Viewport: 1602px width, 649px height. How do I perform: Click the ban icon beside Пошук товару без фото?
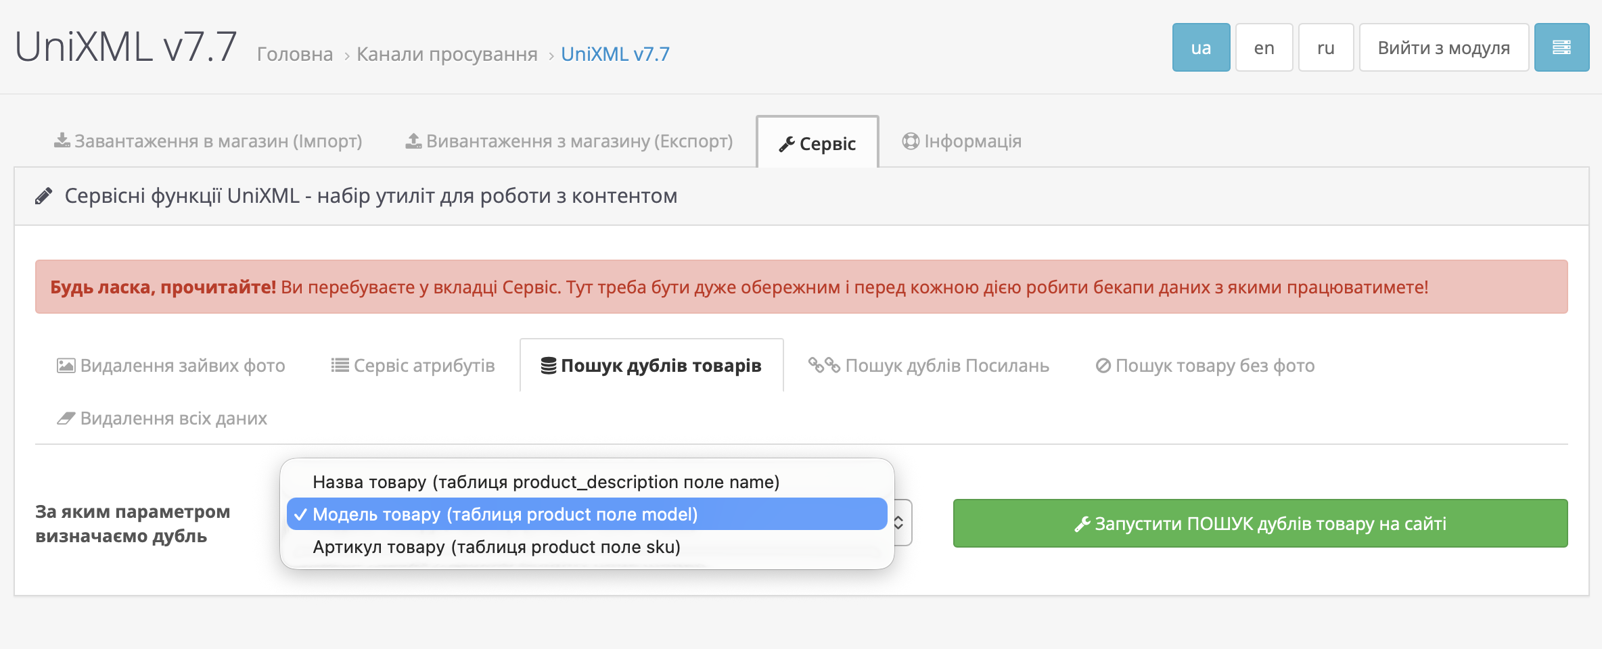tap(1103, 366)
